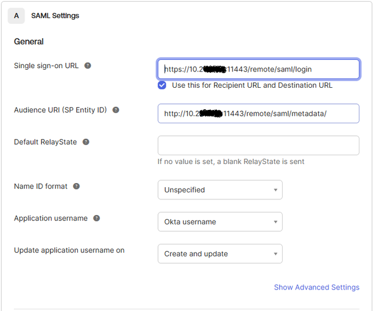The image size is (378, 311).
Task: Open the Default RelayState help tooltip icon
Action: (x=86, y=142)
